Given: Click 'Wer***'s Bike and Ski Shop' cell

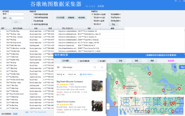Looking at the screenshot, I should [x=15, y=80].
